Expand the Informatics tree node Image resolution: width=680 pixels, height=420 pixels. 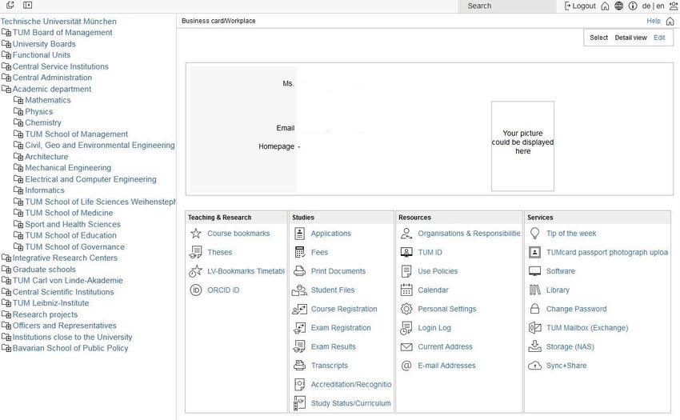coord(18,190)
